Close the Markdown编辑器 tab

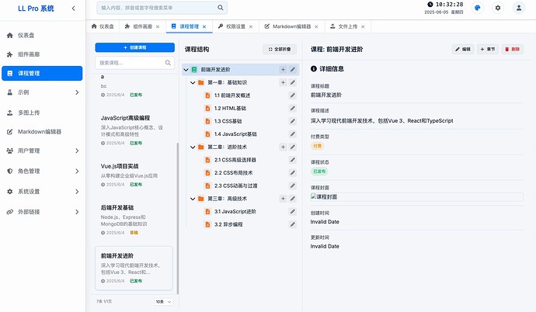tap(316, 26)
